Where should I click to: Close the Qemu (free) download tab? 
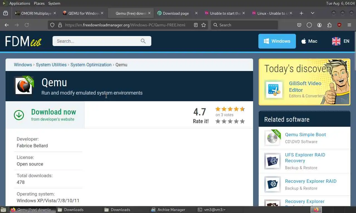point(149,13)
